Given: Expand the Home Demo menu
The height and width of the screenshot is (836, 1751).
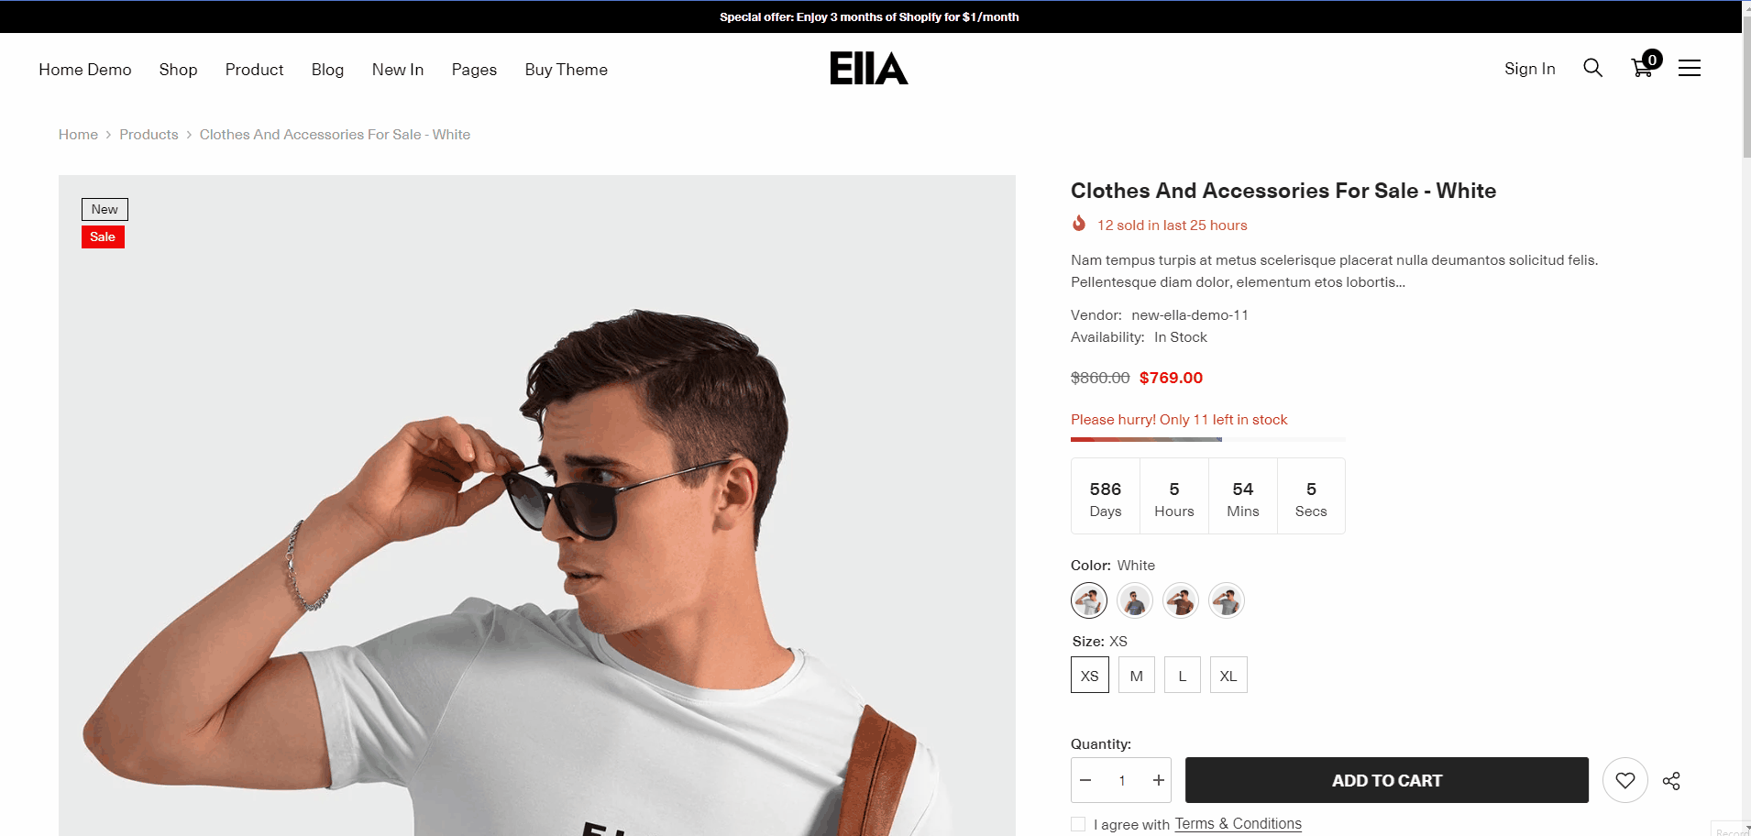Looking at the screenshot, I should [x=85, y=70].
